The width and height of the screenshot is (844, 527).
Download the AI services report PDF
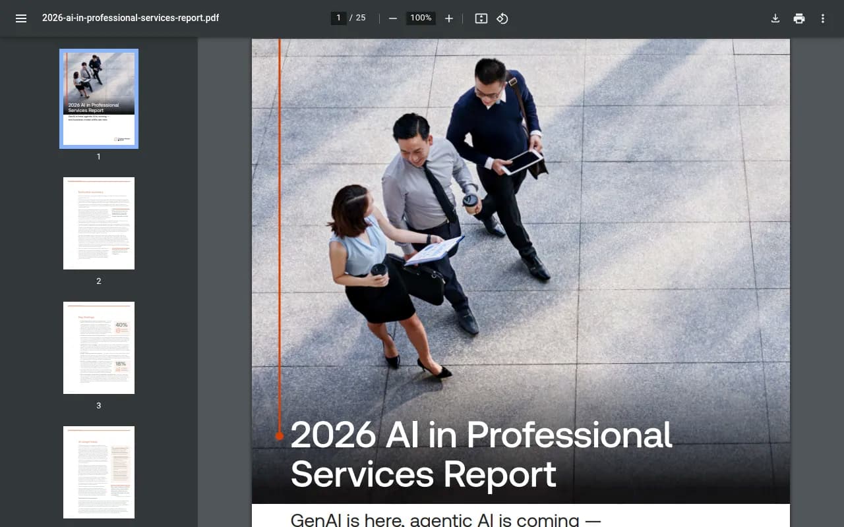775,18
